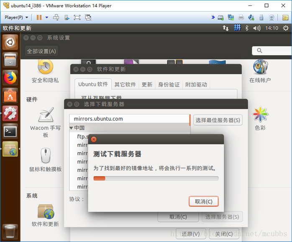Image resolution: width=292 pixels, height=242 pixels.
Task: Open the clock showing 14:10
Action: click(x=272, y=28)
